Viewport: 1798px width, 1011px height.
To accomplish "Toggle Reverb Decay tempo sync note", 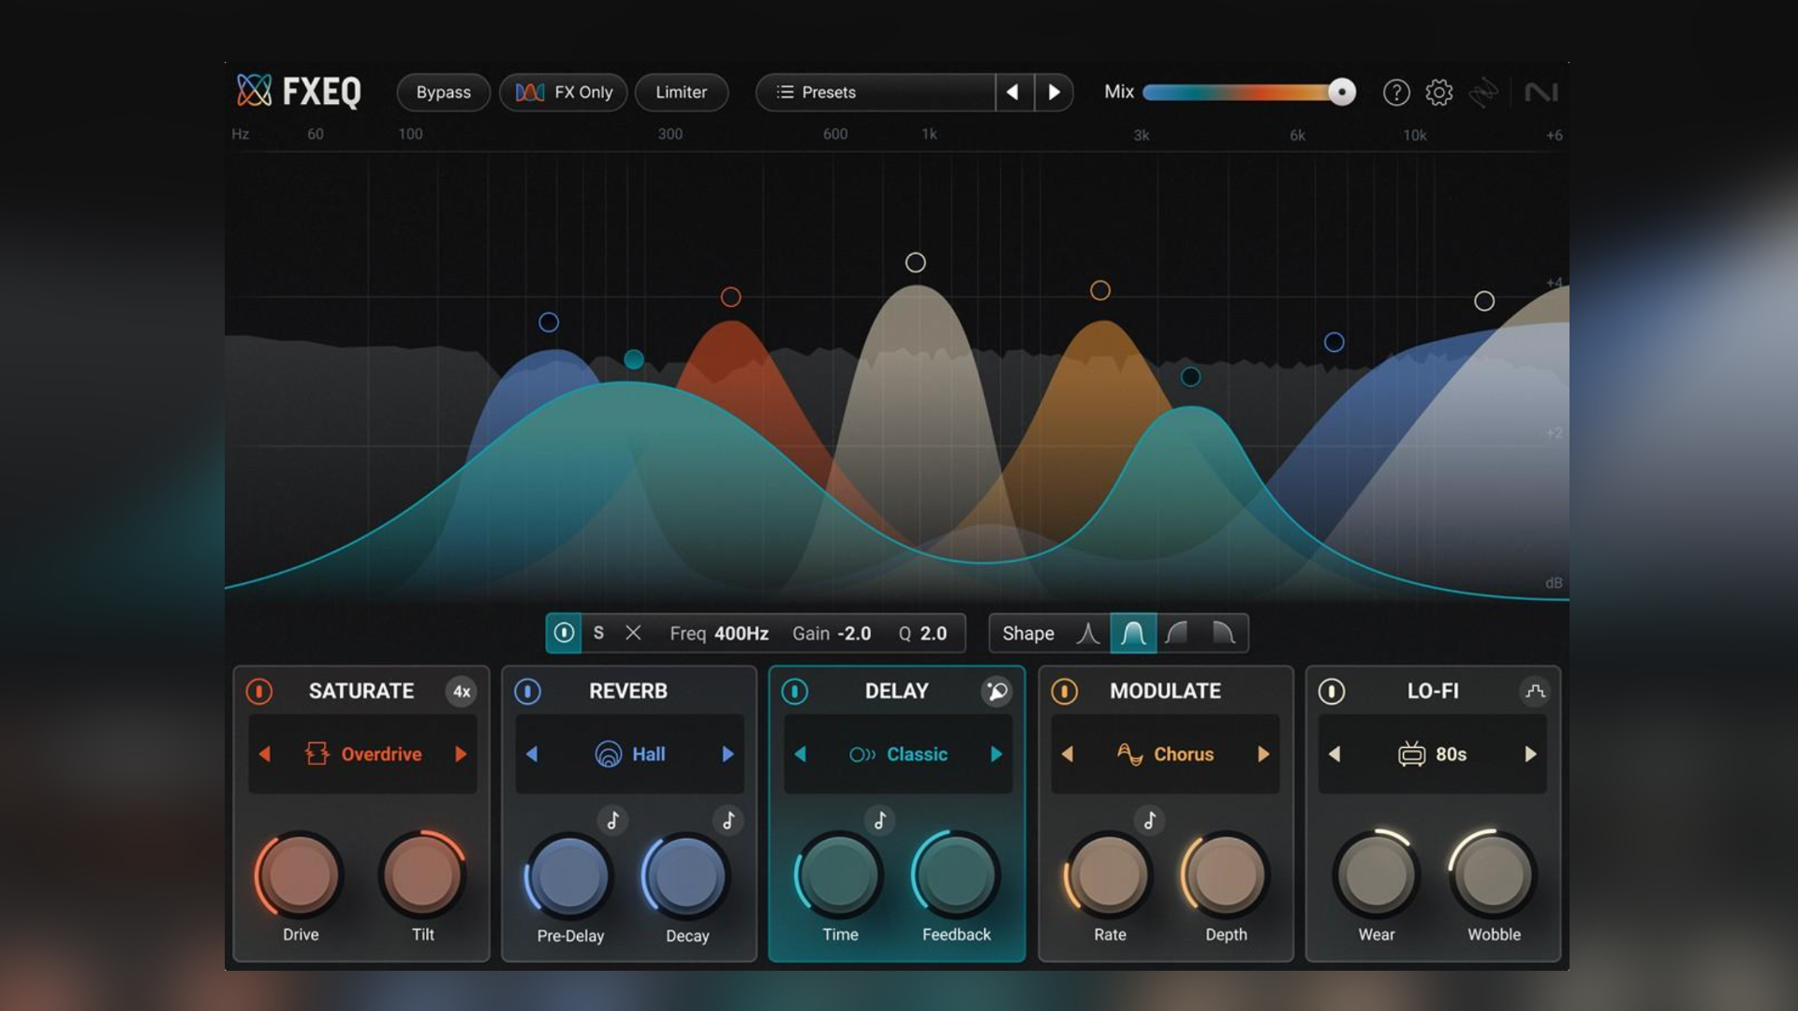I will click(x=729, y=821).
